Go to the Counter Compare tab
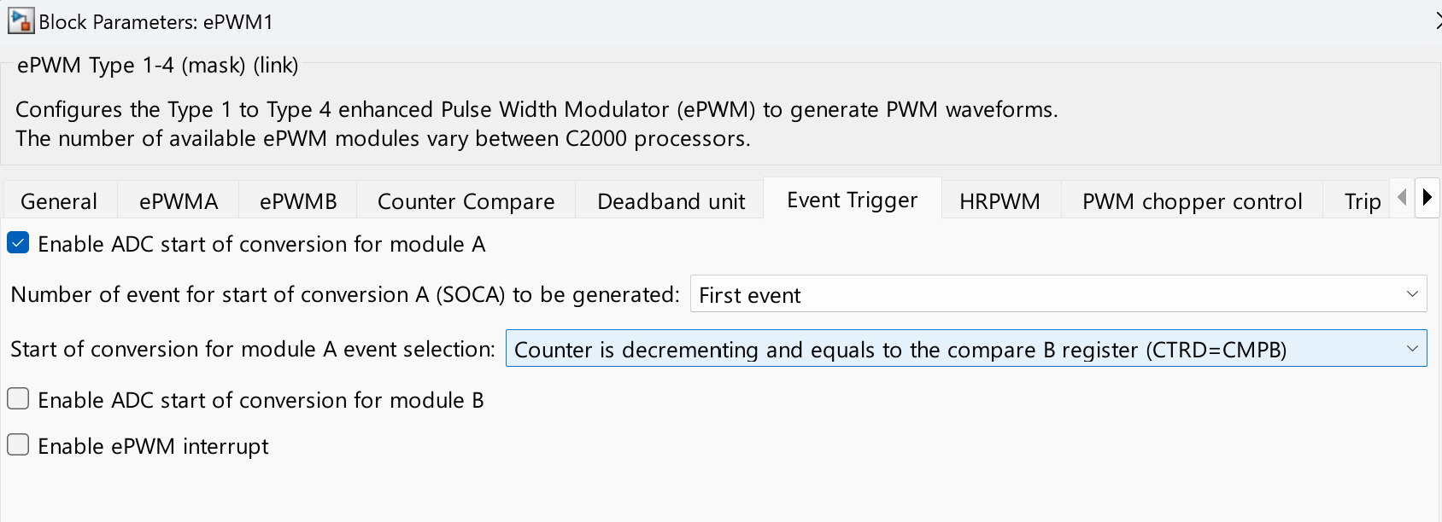Viewport: 1442px width, 522px height. click(x=466, y=201)
